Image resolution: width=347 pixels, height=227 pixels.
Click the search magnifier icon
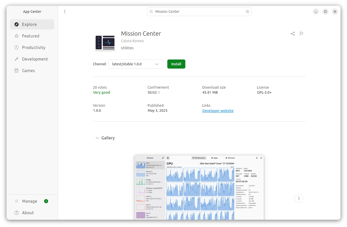click(151, 12)
